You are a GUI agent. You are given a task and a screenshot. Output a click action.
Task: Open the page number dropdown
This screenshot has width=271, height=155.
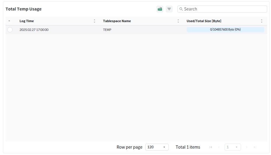coord(232,147)
